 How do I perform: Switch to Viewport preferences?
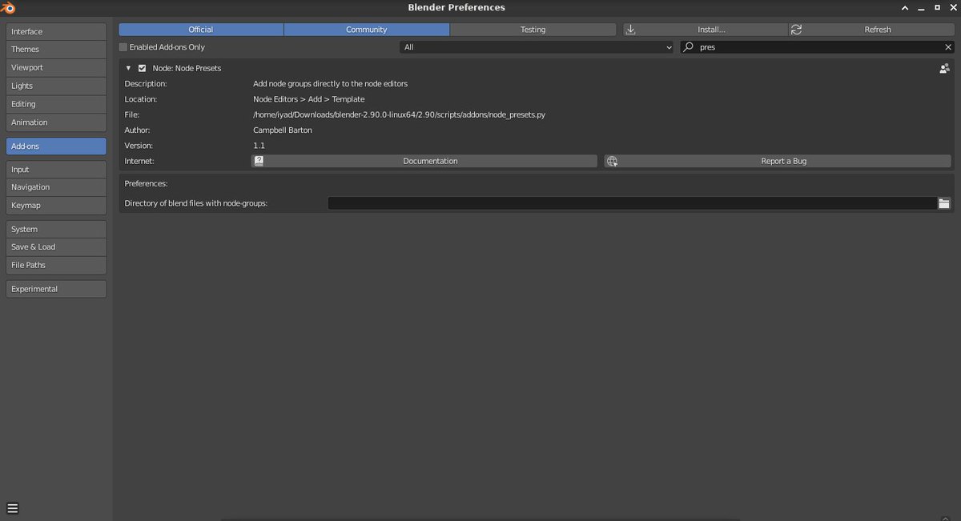click(56, 68)
